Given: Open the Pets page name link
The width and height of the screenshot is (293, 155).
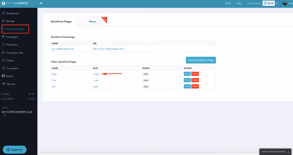Looking at the screenshot, I should pos(54,87).
